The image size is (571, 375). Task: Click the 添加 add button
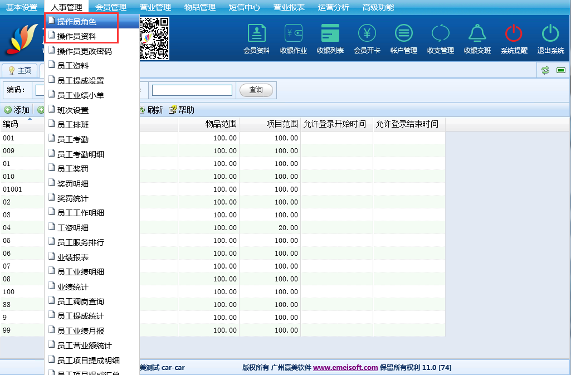coord(17,110)
